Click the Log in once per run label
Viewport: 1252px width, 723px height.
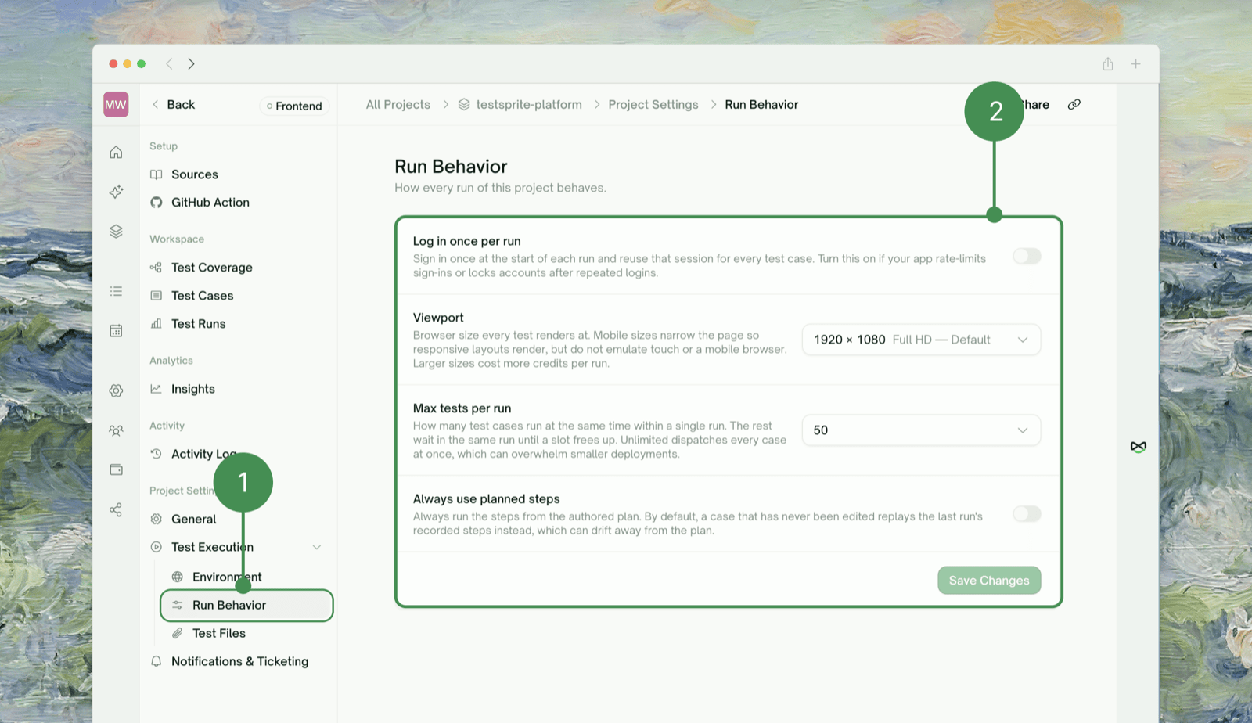click(x=466, y=241)
